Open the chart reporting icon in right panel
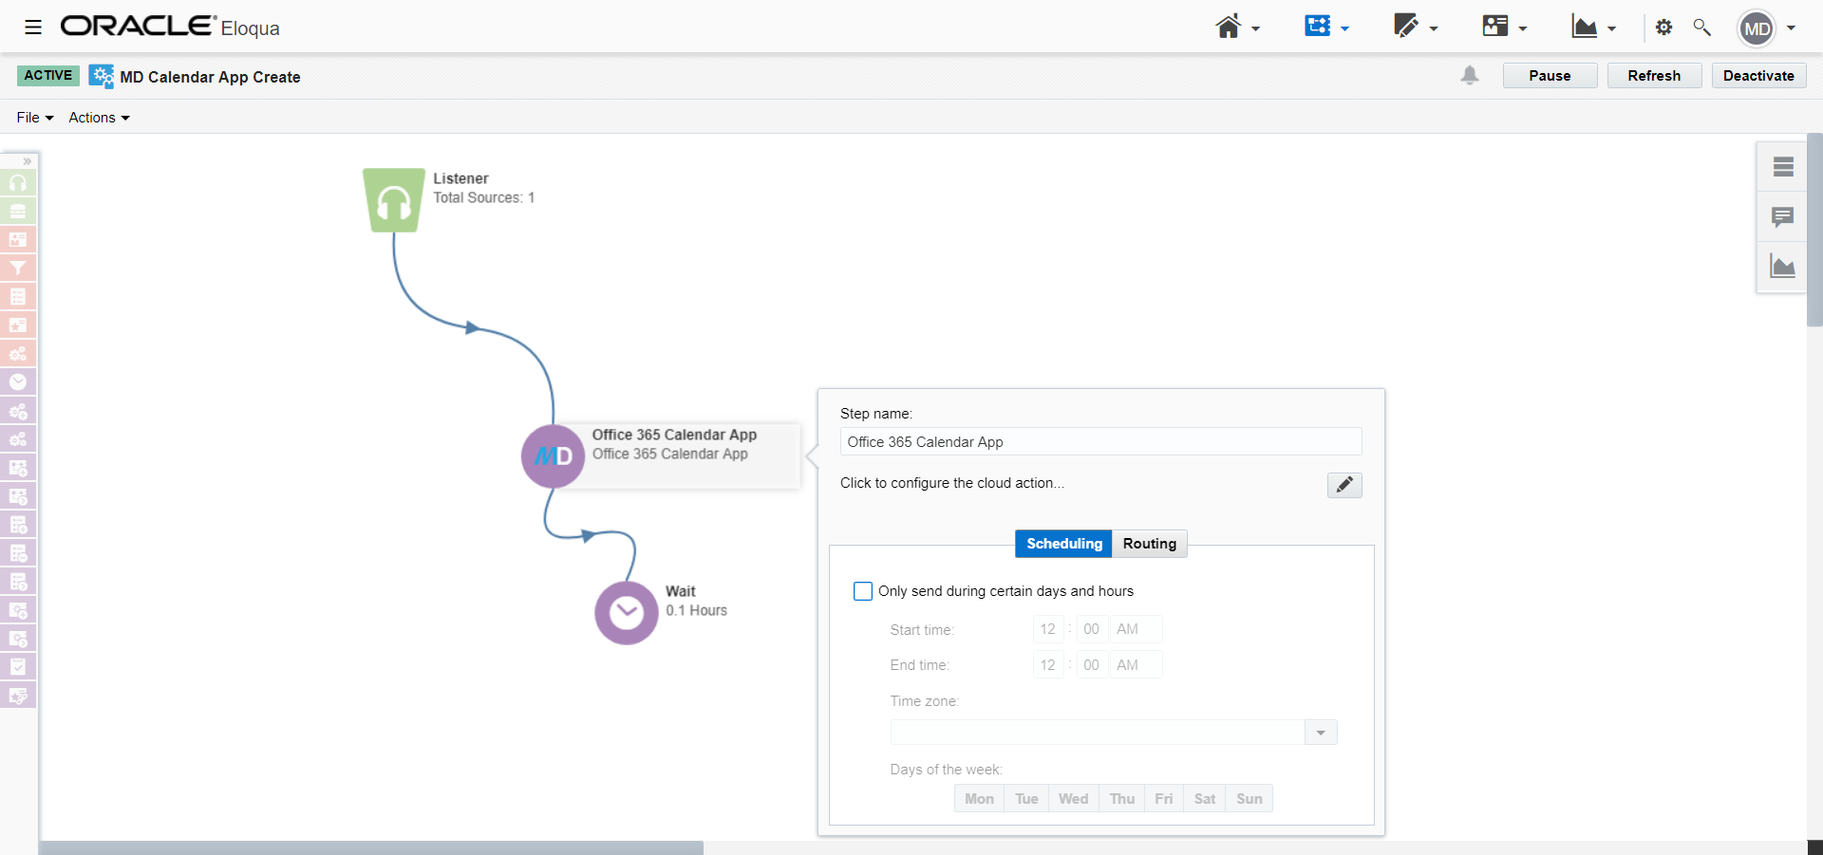Viewport: 1823px width, 855px height. pyautogui.click(x=1782, y=268)
